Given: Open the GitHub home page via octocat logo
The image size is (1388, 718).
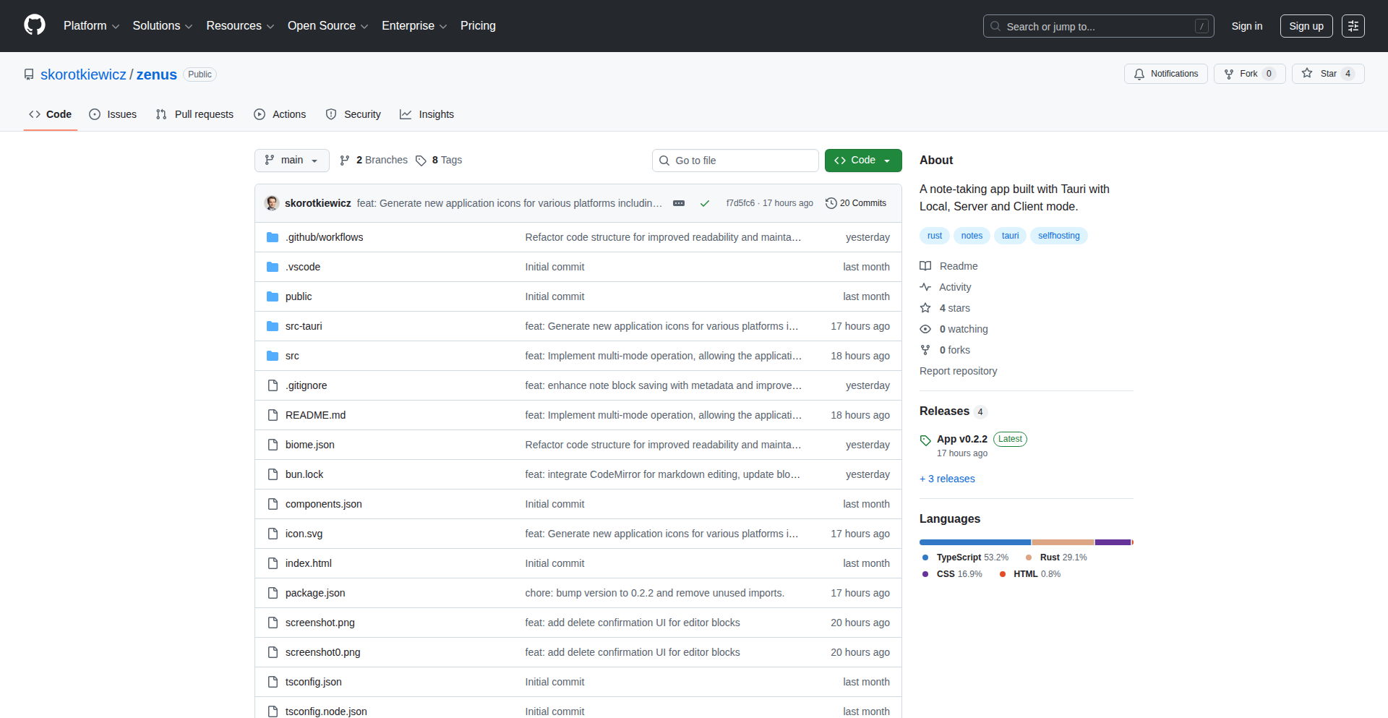Looking at the screenshot, I should pyautogui.click(x=33, y=25).
